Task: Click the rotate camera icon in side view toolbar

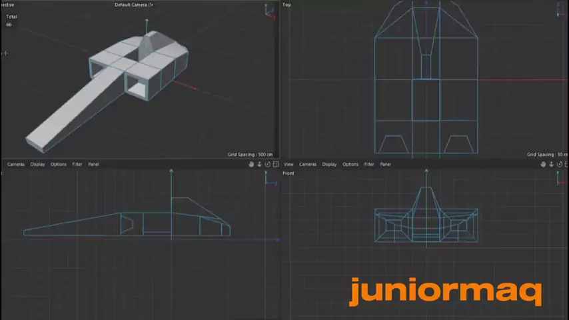Action: [268, 164]
